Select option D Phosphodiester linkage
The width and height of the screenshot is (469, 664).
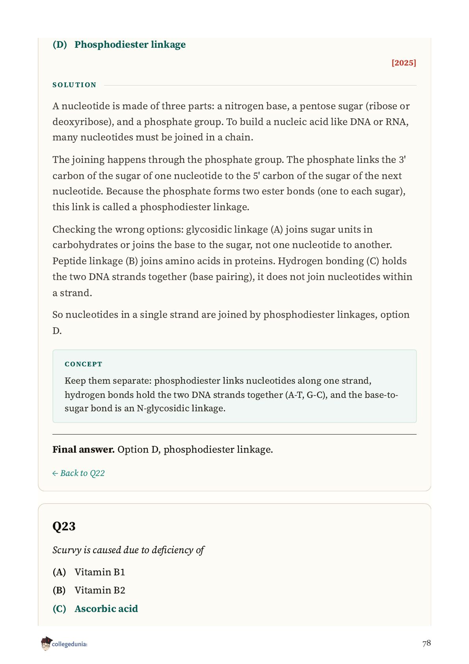pyautogui.click(x=119, y=45)
